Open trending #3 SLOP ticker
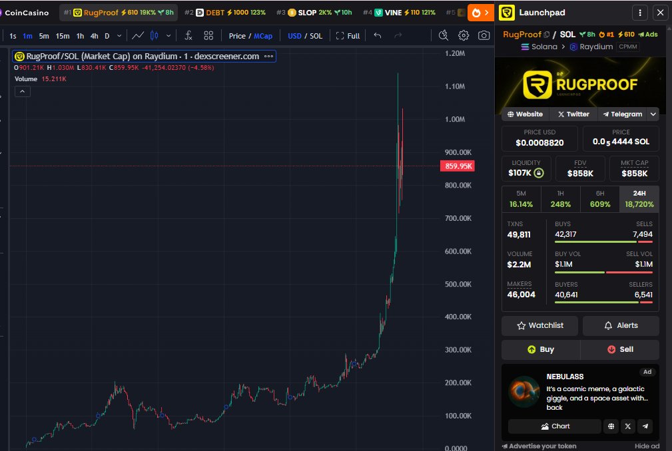The height and width of the screenshot is (451, 672). (314, 13)
